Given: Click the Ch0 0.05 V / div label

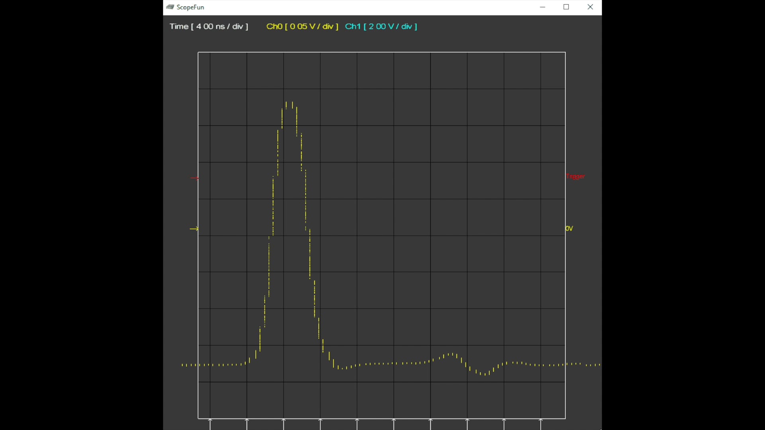Looking at the screenshot, I should tap(302, 26).
